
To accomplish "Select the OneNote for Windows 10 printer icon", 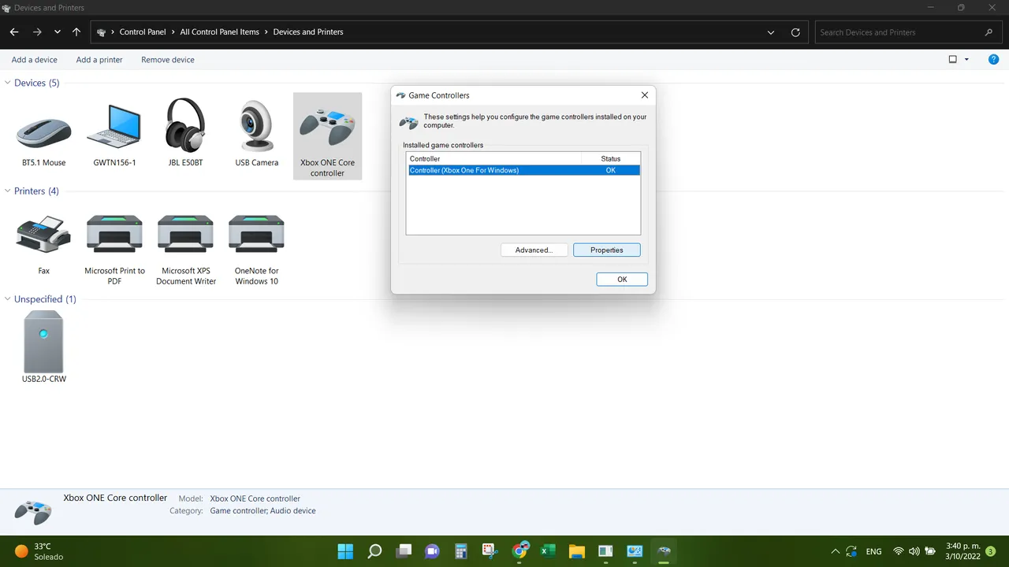I will [x=256, y=234].
